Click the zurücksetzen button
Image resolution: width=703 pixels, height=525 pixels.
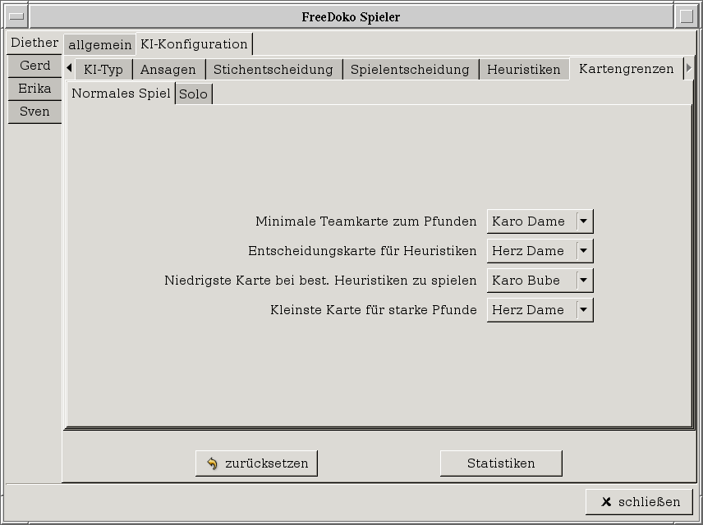(x=256, y=463)
